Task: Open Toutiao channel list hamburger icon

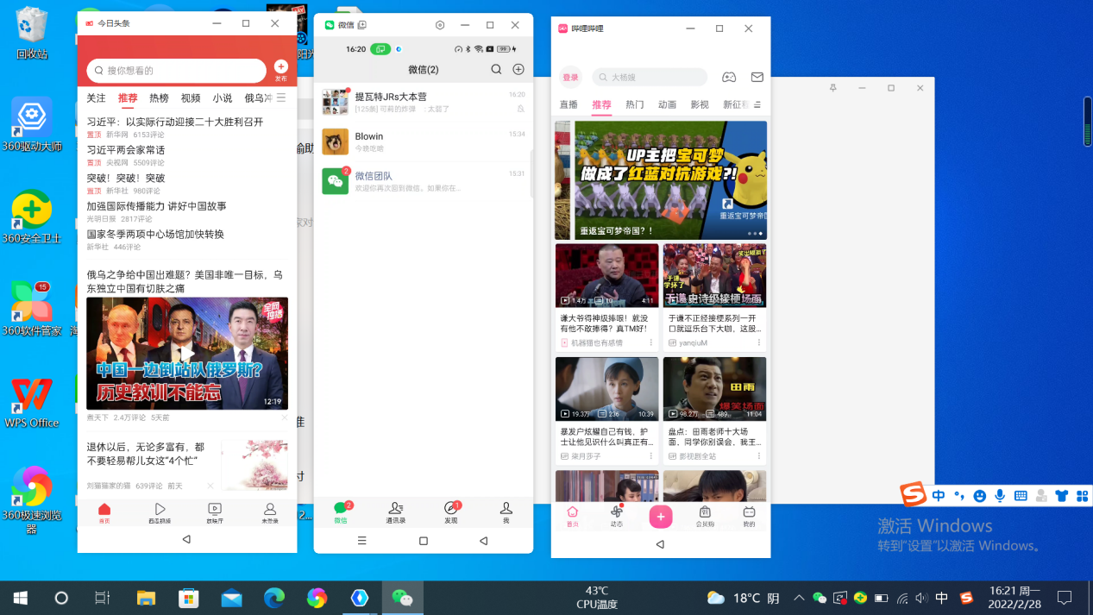Action: coord(281,98)
